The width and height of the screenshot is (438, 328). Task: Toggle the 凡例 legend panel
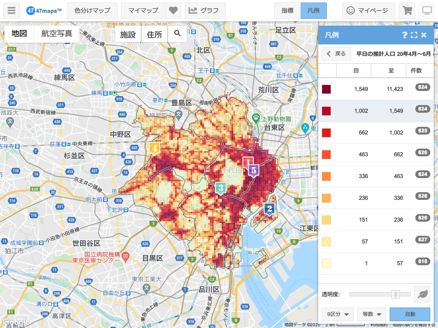[314, 11]
